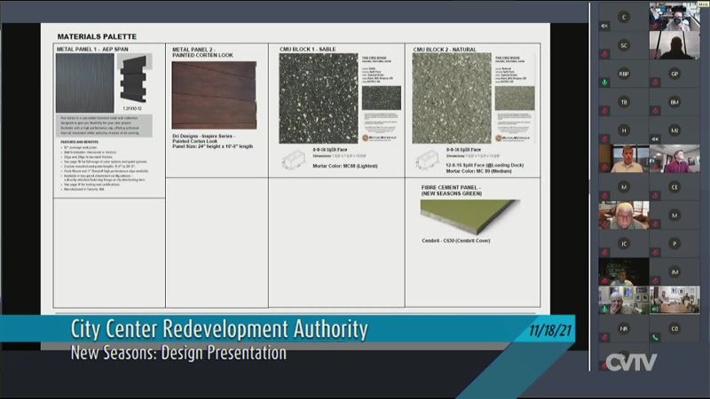Click the red muted mic on TB tile
The height and width of the screenshot is (399, 710).
tap(604, 111)
